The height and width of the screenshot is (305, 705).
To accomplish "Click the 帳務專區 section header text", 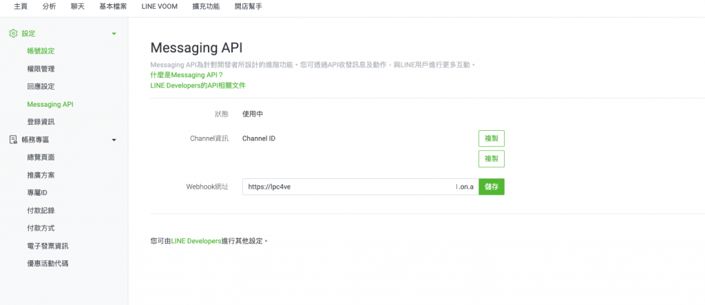I will tap(35, 140).
